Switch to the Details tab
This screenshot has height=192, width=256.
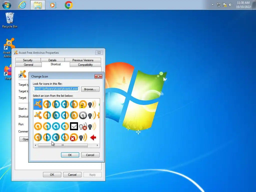[52, 60]
